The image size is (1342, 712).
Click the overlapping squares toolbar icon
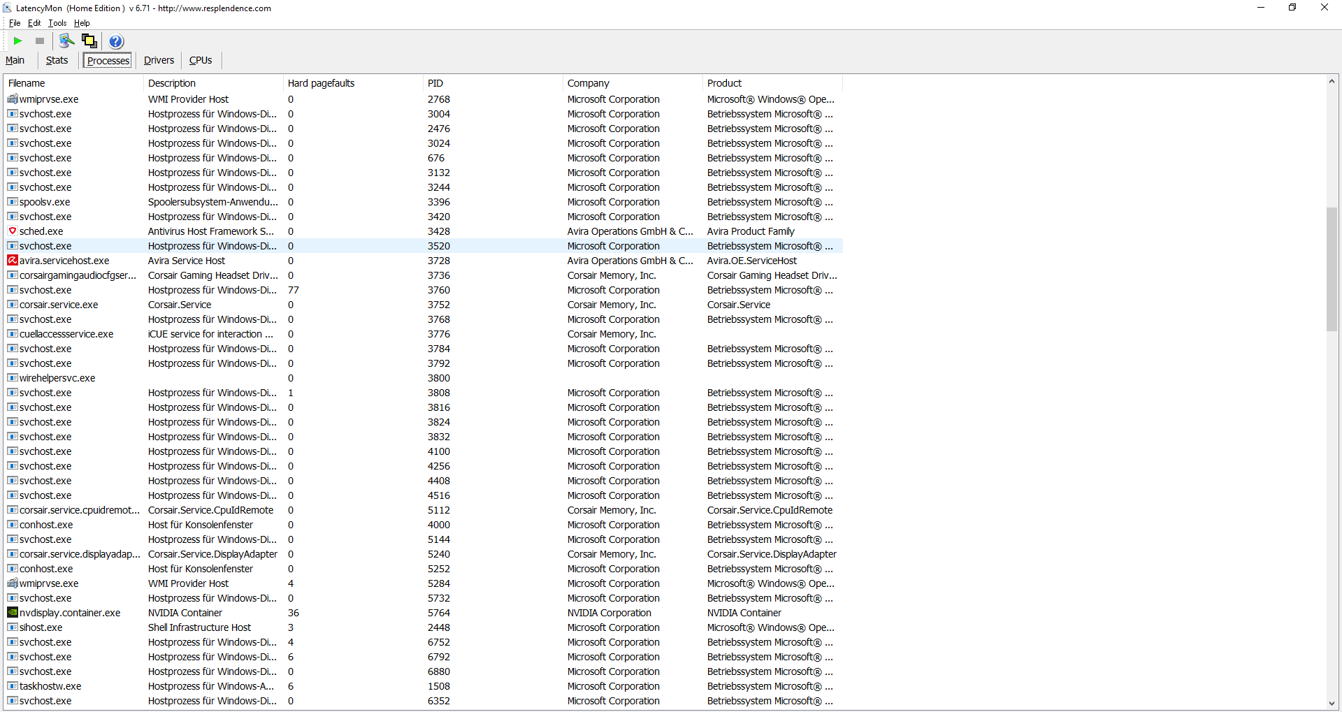pos(89,41)
